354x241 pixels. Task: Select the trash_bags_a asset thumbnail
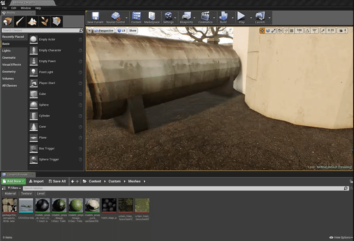tap(109, 206)
